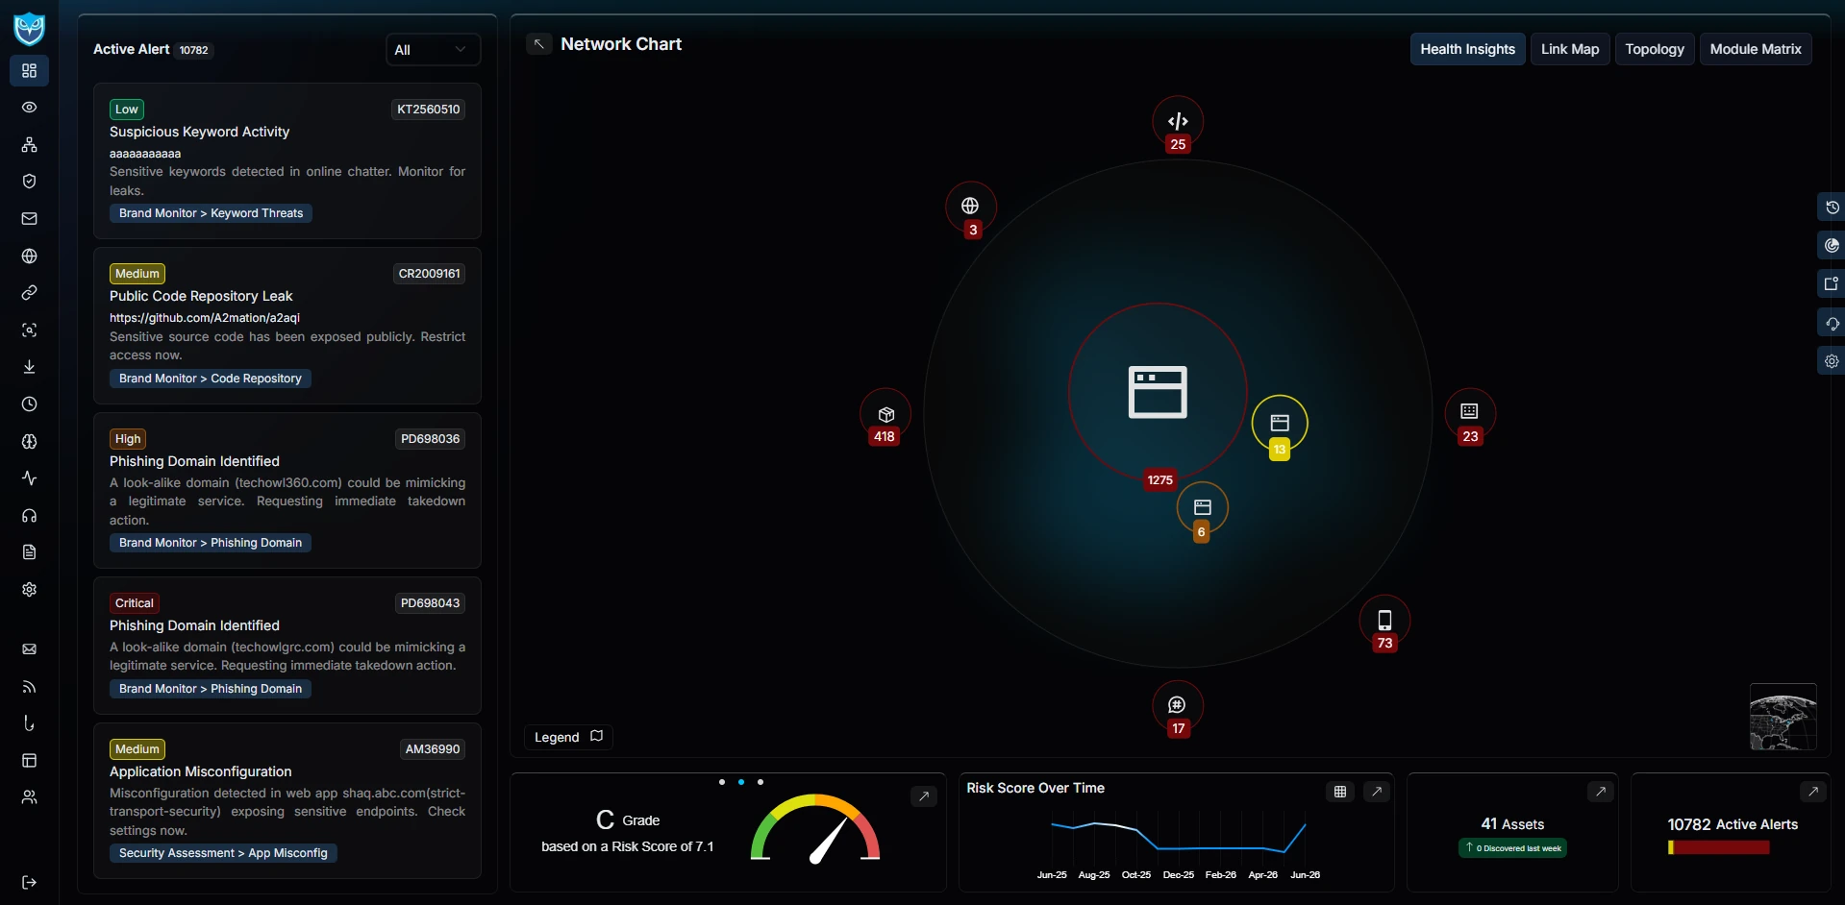Click the clock icon in the left sidebar
Viewport: 1845px width, 905px height.
click(x=29, y=404)
